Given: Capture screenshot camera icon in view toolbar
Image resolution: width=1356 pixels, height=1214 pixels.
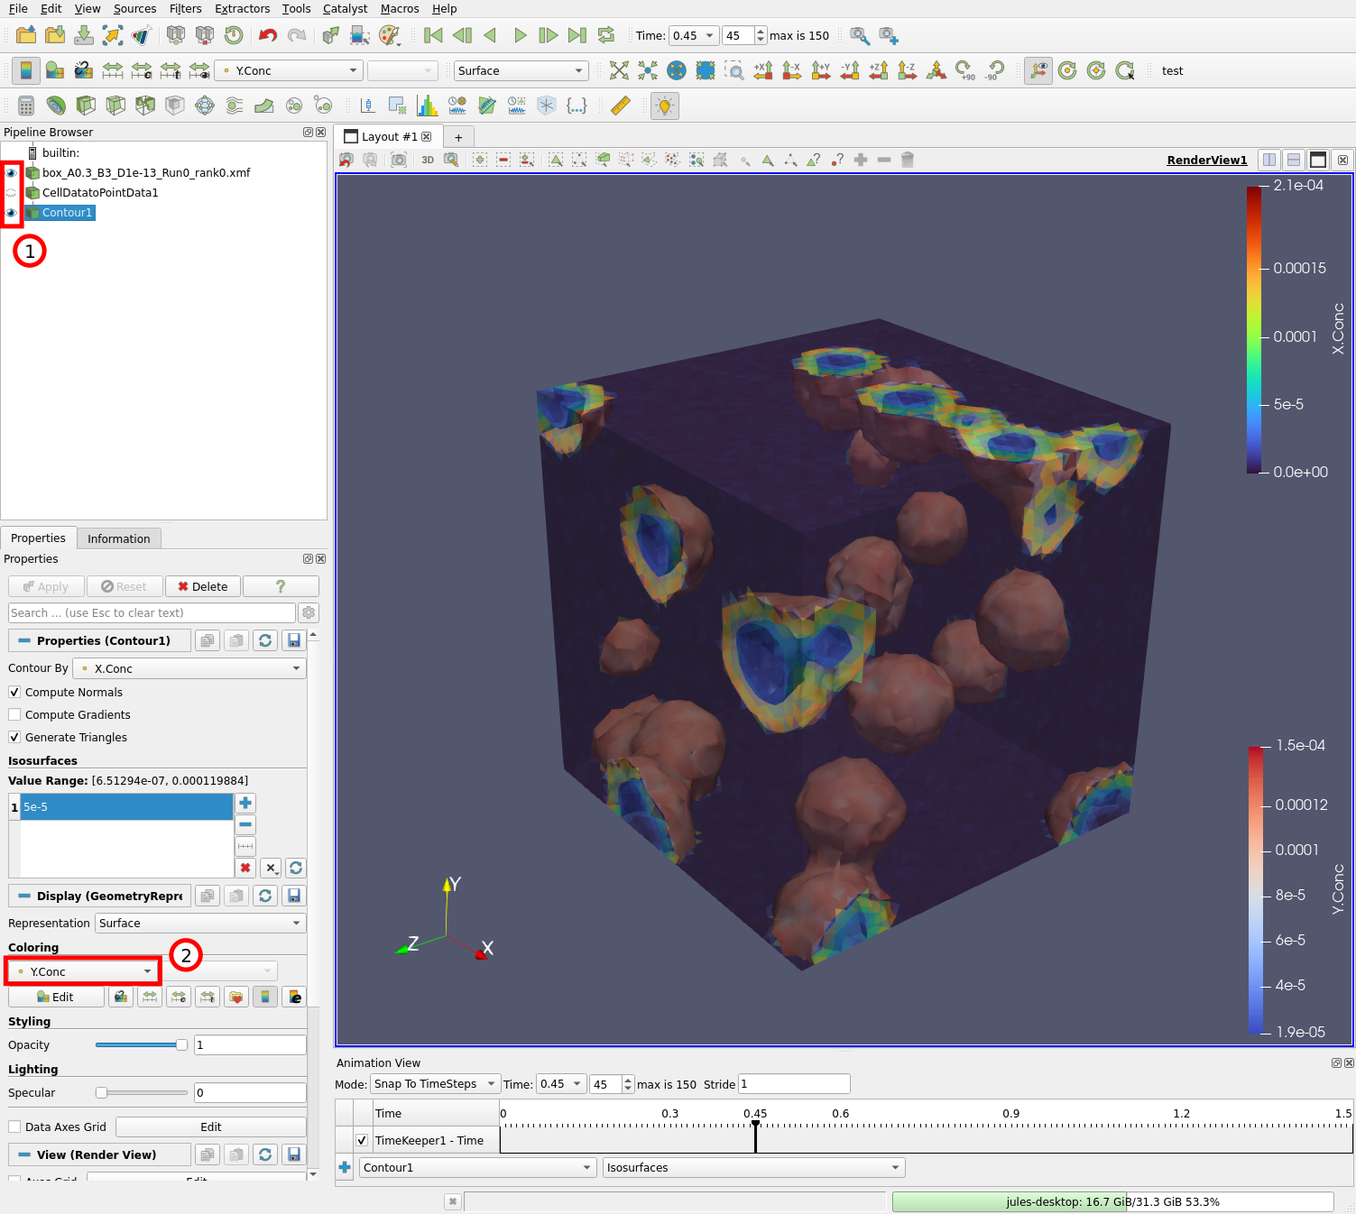Looking at the screenshot, I should click(x=399, y=160).
